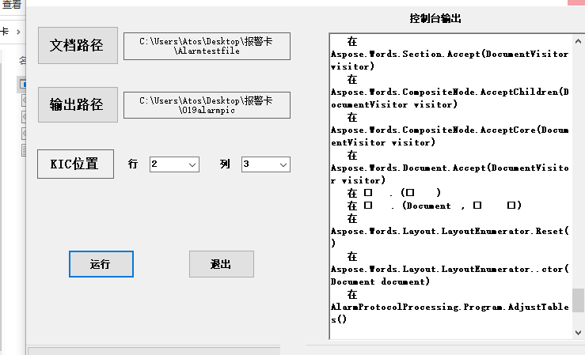Click the 输出路径 browse button
This screenshot has height=355, width=585.
(x=77, y=104)
